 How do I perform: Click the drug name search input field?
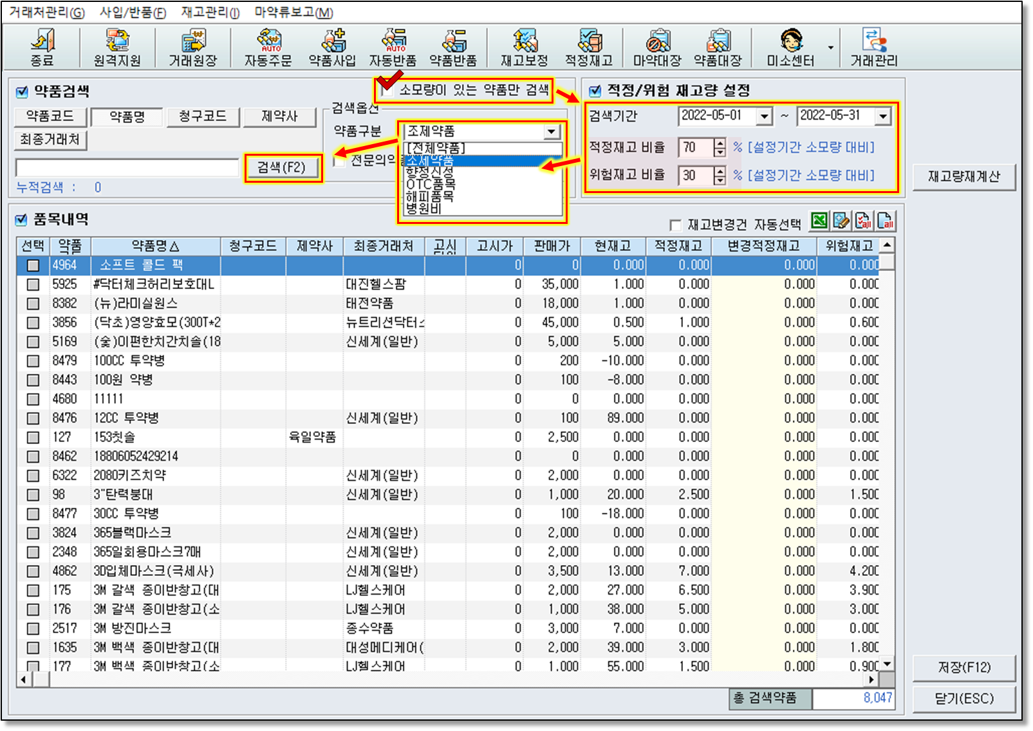[x=127, y=168]
